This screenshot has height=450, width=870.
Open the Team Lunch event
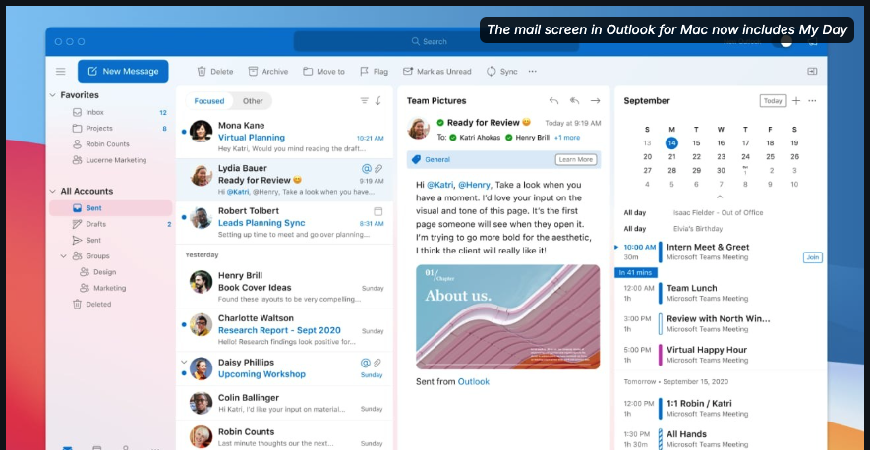click(x=719, y=293)
